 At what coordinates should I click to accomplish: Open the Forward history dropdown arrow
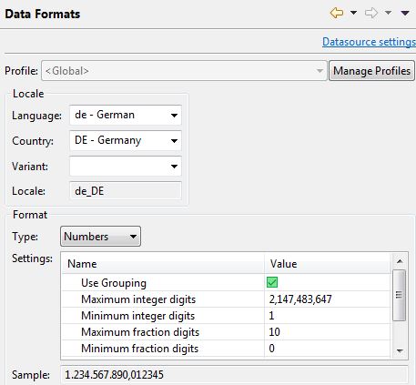point(388,13)
